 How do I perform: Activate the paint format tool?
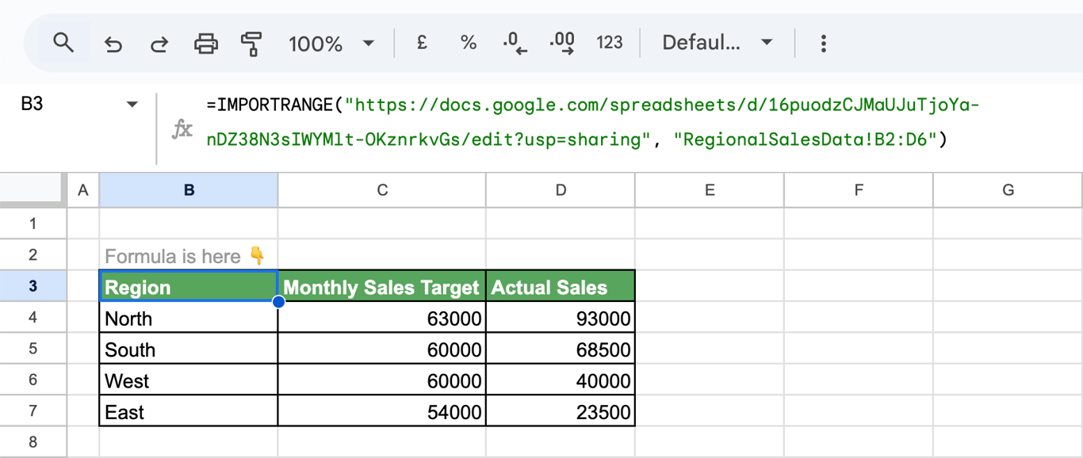point(251,44)
